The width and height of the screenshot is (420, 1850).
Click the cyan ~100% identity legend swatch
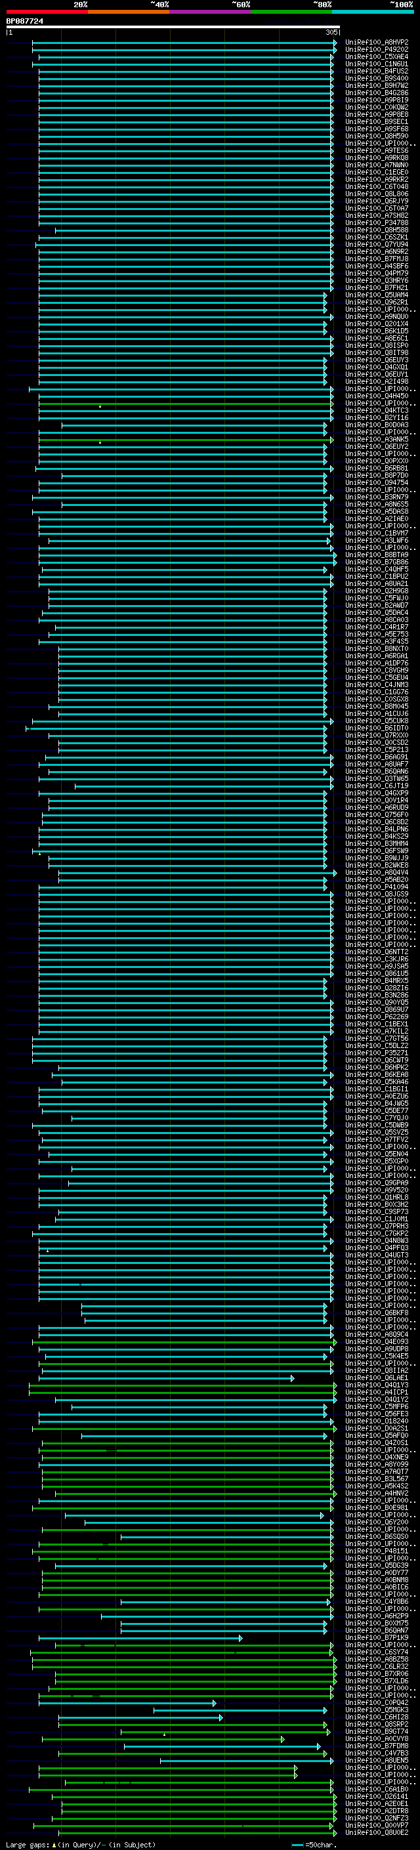373,12
